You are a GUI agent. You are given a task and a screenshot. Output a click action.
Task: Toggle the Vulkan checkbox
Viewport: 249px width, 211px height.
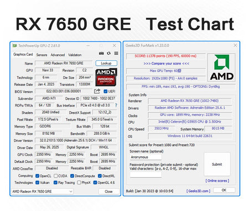point(37,182)
